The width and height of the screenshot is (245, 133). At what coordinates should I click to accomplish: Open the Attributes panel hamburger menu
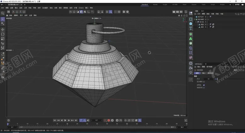195,67
